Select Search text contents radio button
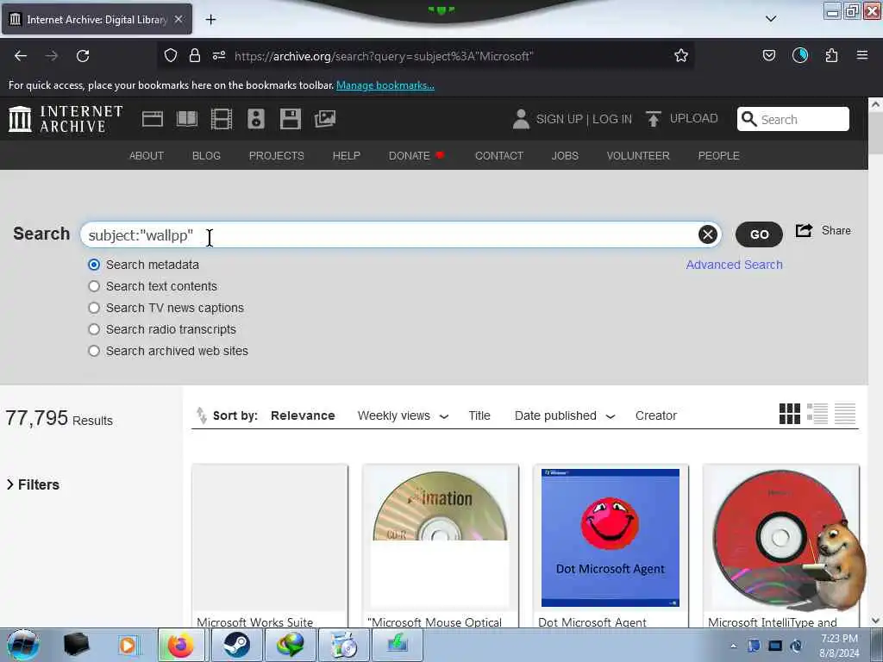883x662 pixels. click(x=94, y=286)
